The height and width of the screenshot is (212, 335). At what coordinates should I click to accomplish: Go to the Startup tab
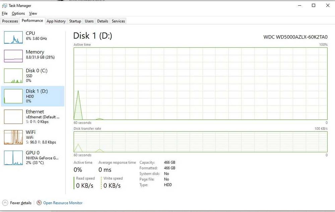[75, 21]
